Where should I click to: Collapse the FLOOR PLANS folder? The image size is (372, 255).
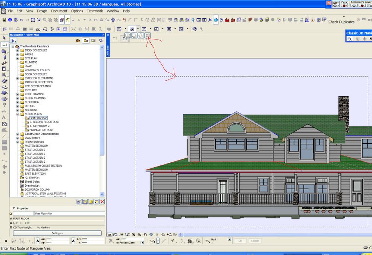pos(18,114)
